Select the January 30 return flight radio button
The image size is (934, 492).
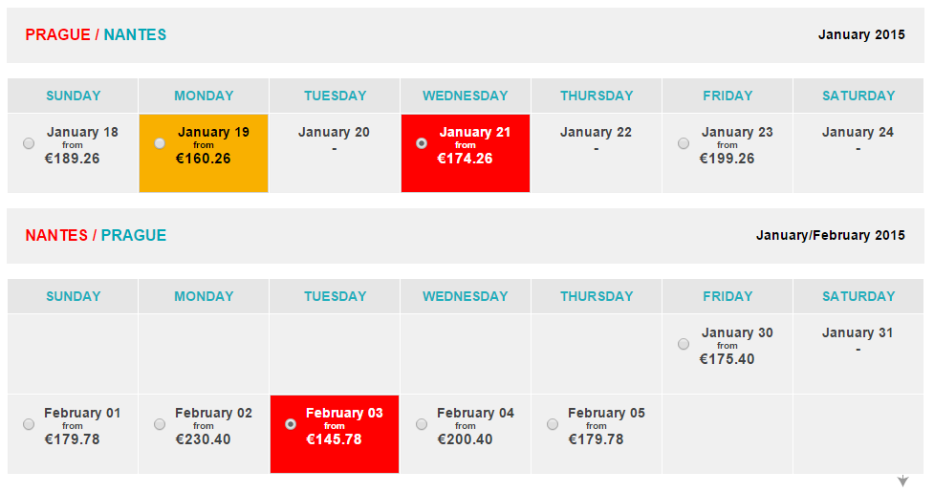(684, 344)
